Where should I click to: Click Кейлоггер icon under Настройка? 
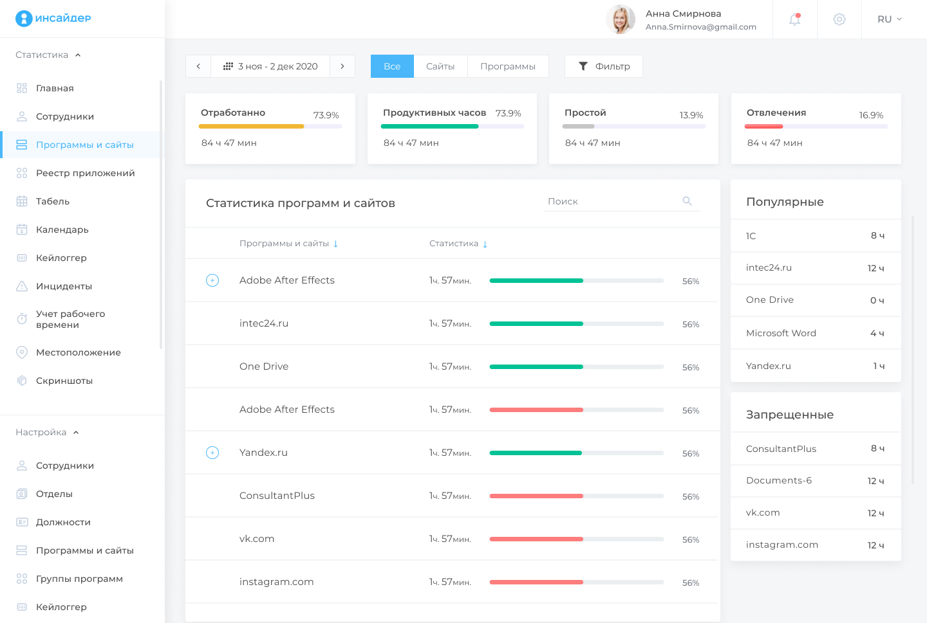click(22, 607)
